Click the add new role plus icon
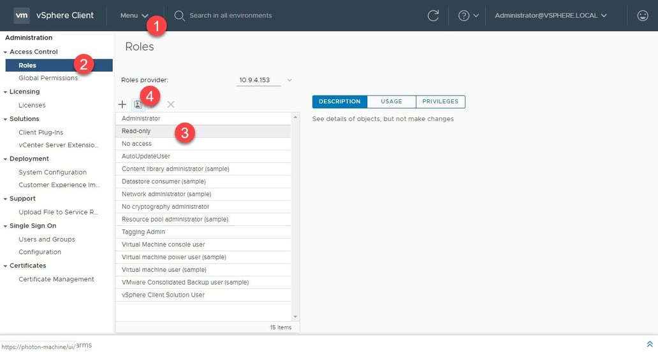658x352 pixels. click(x=122, y=104)
